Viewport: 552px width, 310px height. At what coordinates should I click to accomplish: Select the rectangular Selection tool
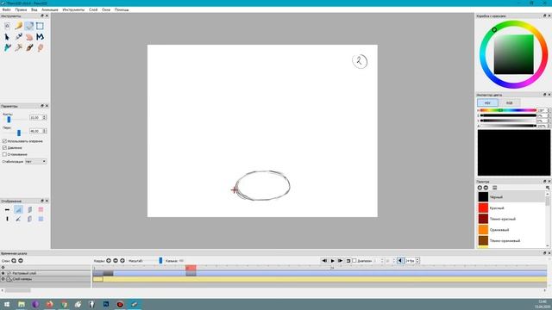click(x=41, y=26)
